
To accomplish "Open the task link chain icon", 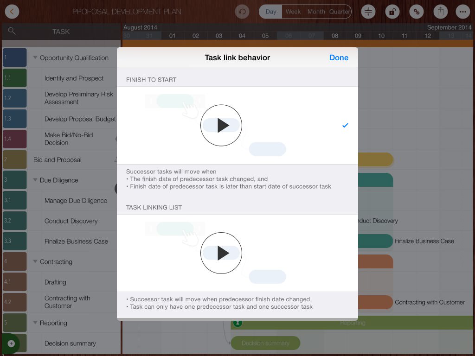I will 417,12.
